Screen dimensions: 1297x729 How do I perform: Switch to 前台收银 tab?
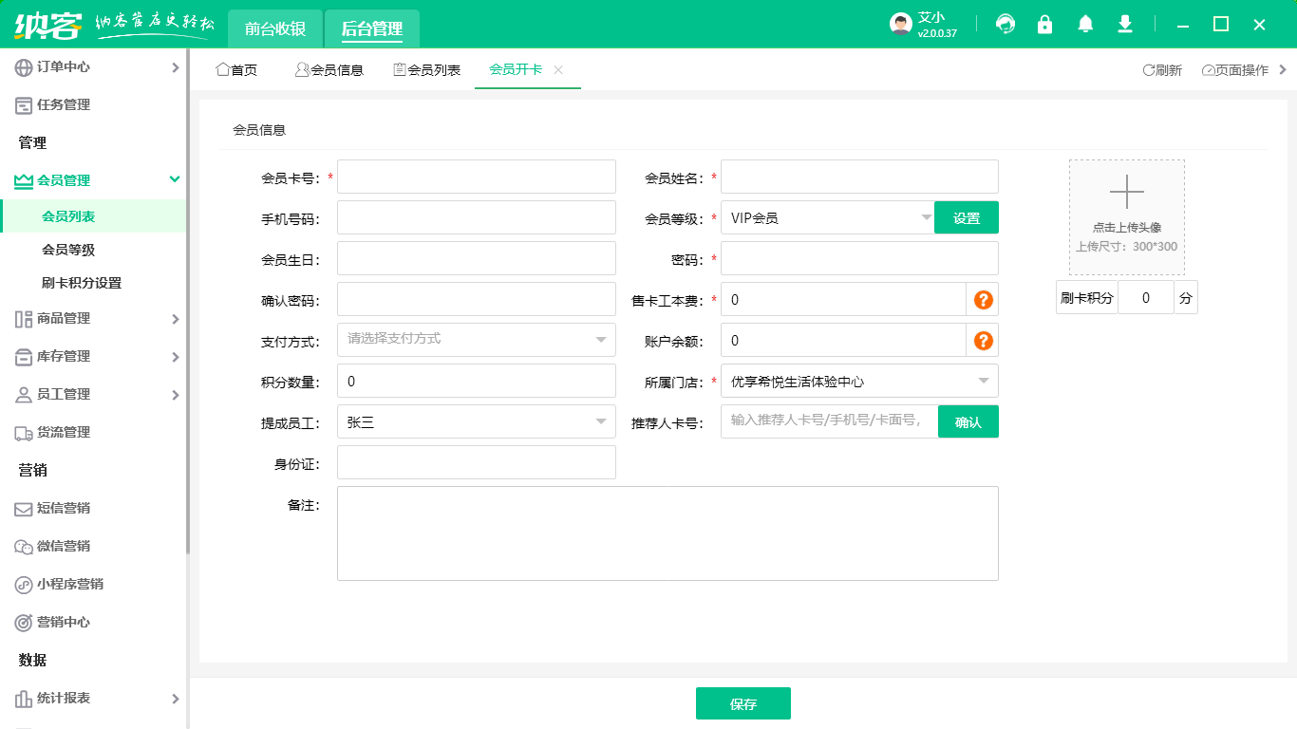tap(275, 28)
